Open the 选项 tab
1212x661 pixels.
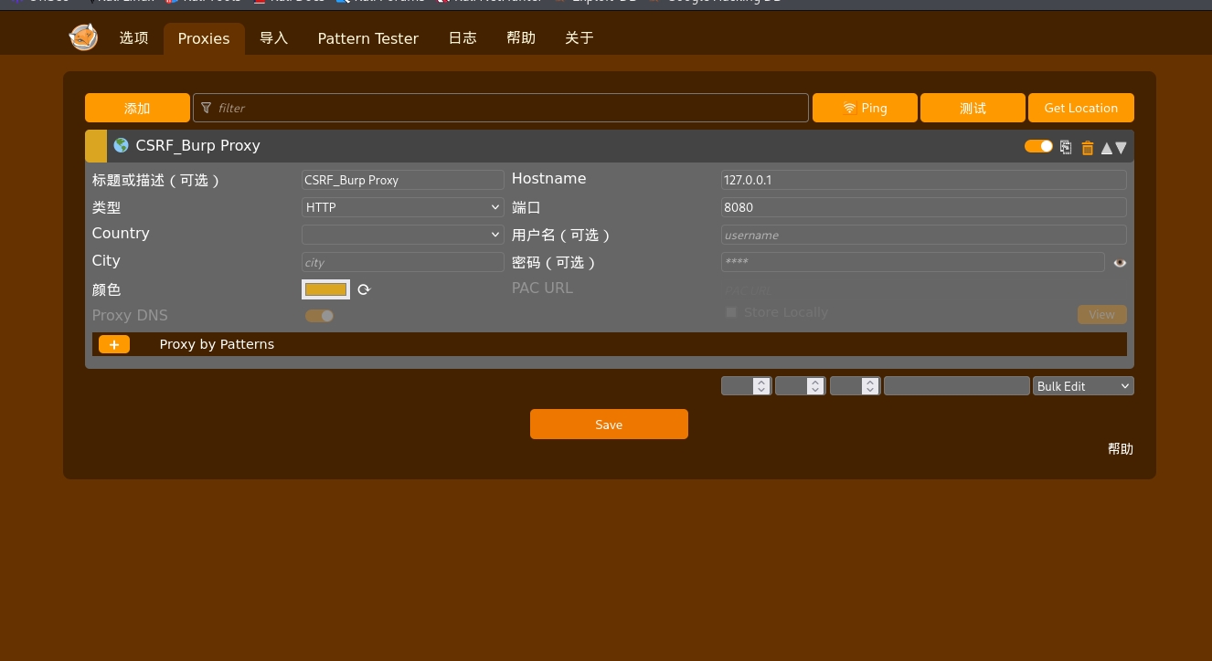[133, 38]
